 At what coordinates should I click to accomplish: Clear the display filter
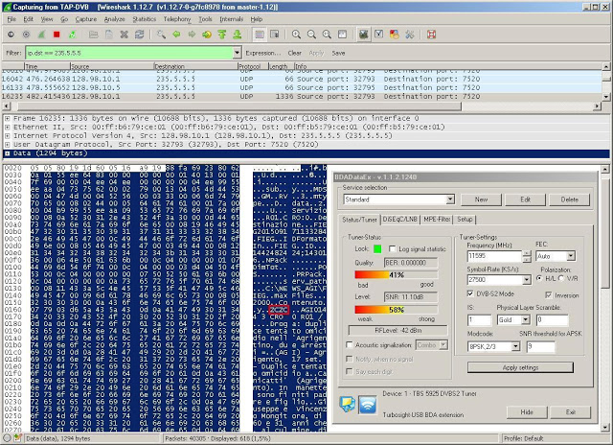294,53
